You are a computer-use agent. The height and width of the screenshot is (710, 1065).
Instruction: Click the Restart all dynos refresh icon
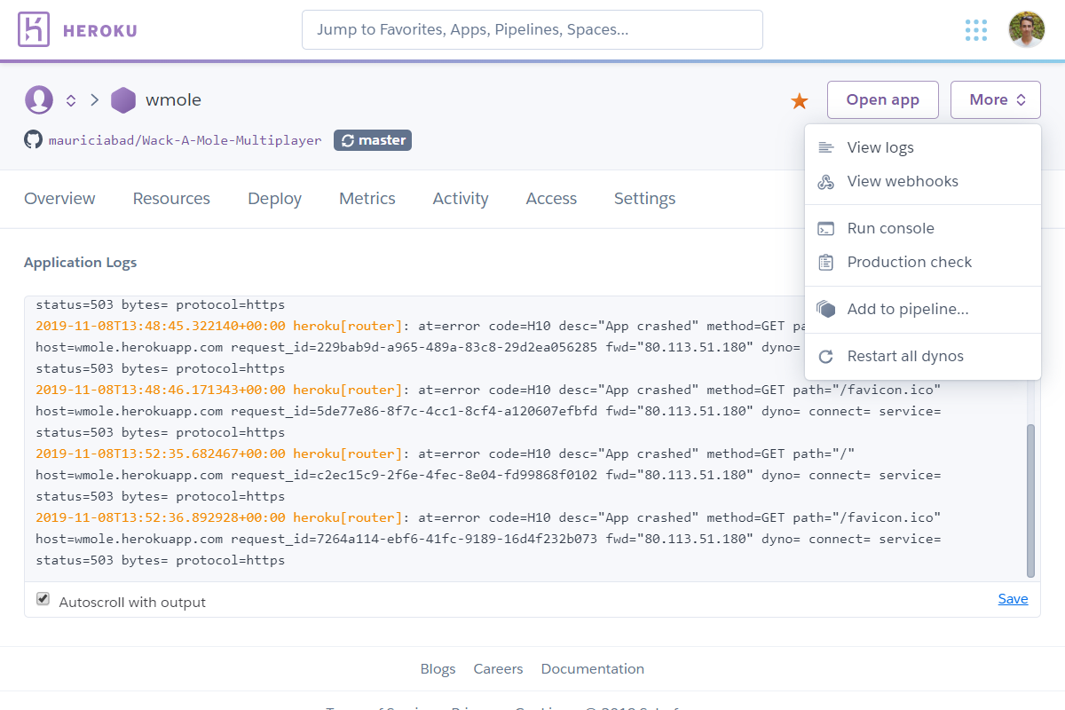[x=826, y=357]
